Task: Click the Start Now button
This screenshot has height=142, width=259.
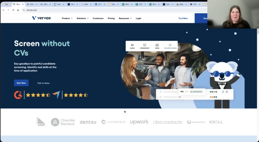Action: click(x=21, y=83)
